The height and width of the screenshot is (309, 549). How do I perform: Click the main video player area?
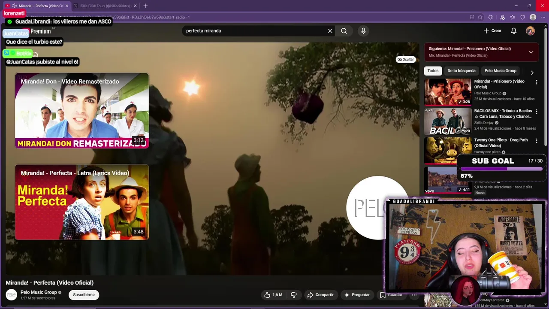(x=212, y=159)
